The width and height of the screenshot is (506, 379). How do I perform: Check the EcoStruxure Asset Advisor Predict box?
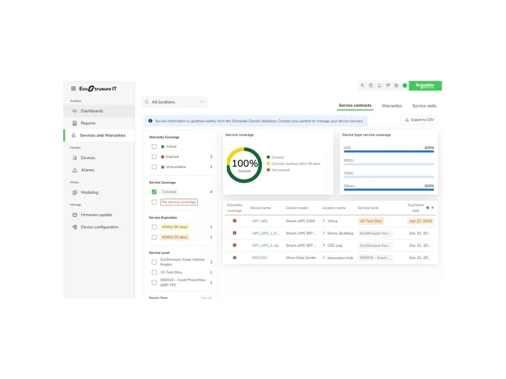[154, 262]
